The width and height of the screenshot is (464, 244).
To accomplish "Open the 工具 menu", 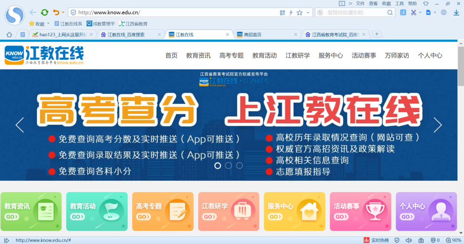I will [x=399, y=3].
